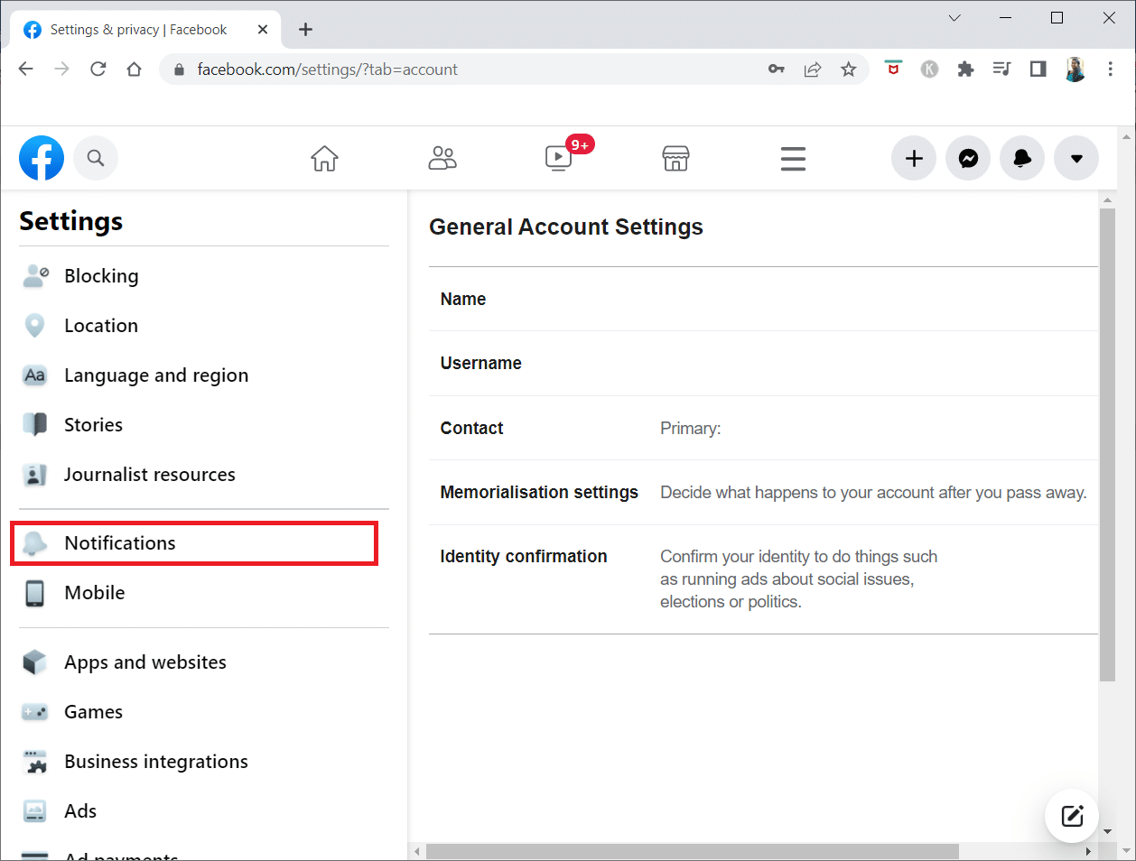Click the horizontal scrollbar thumb
This screenshot has width=1136, height=861.
(692, 851)
